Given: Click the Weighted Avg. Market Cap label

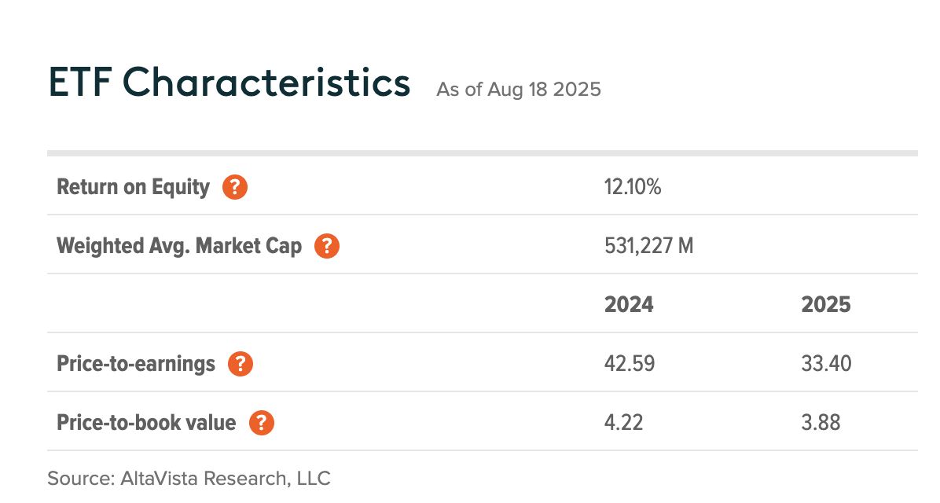Looking at the screenshot, I should tap(179, 246).
